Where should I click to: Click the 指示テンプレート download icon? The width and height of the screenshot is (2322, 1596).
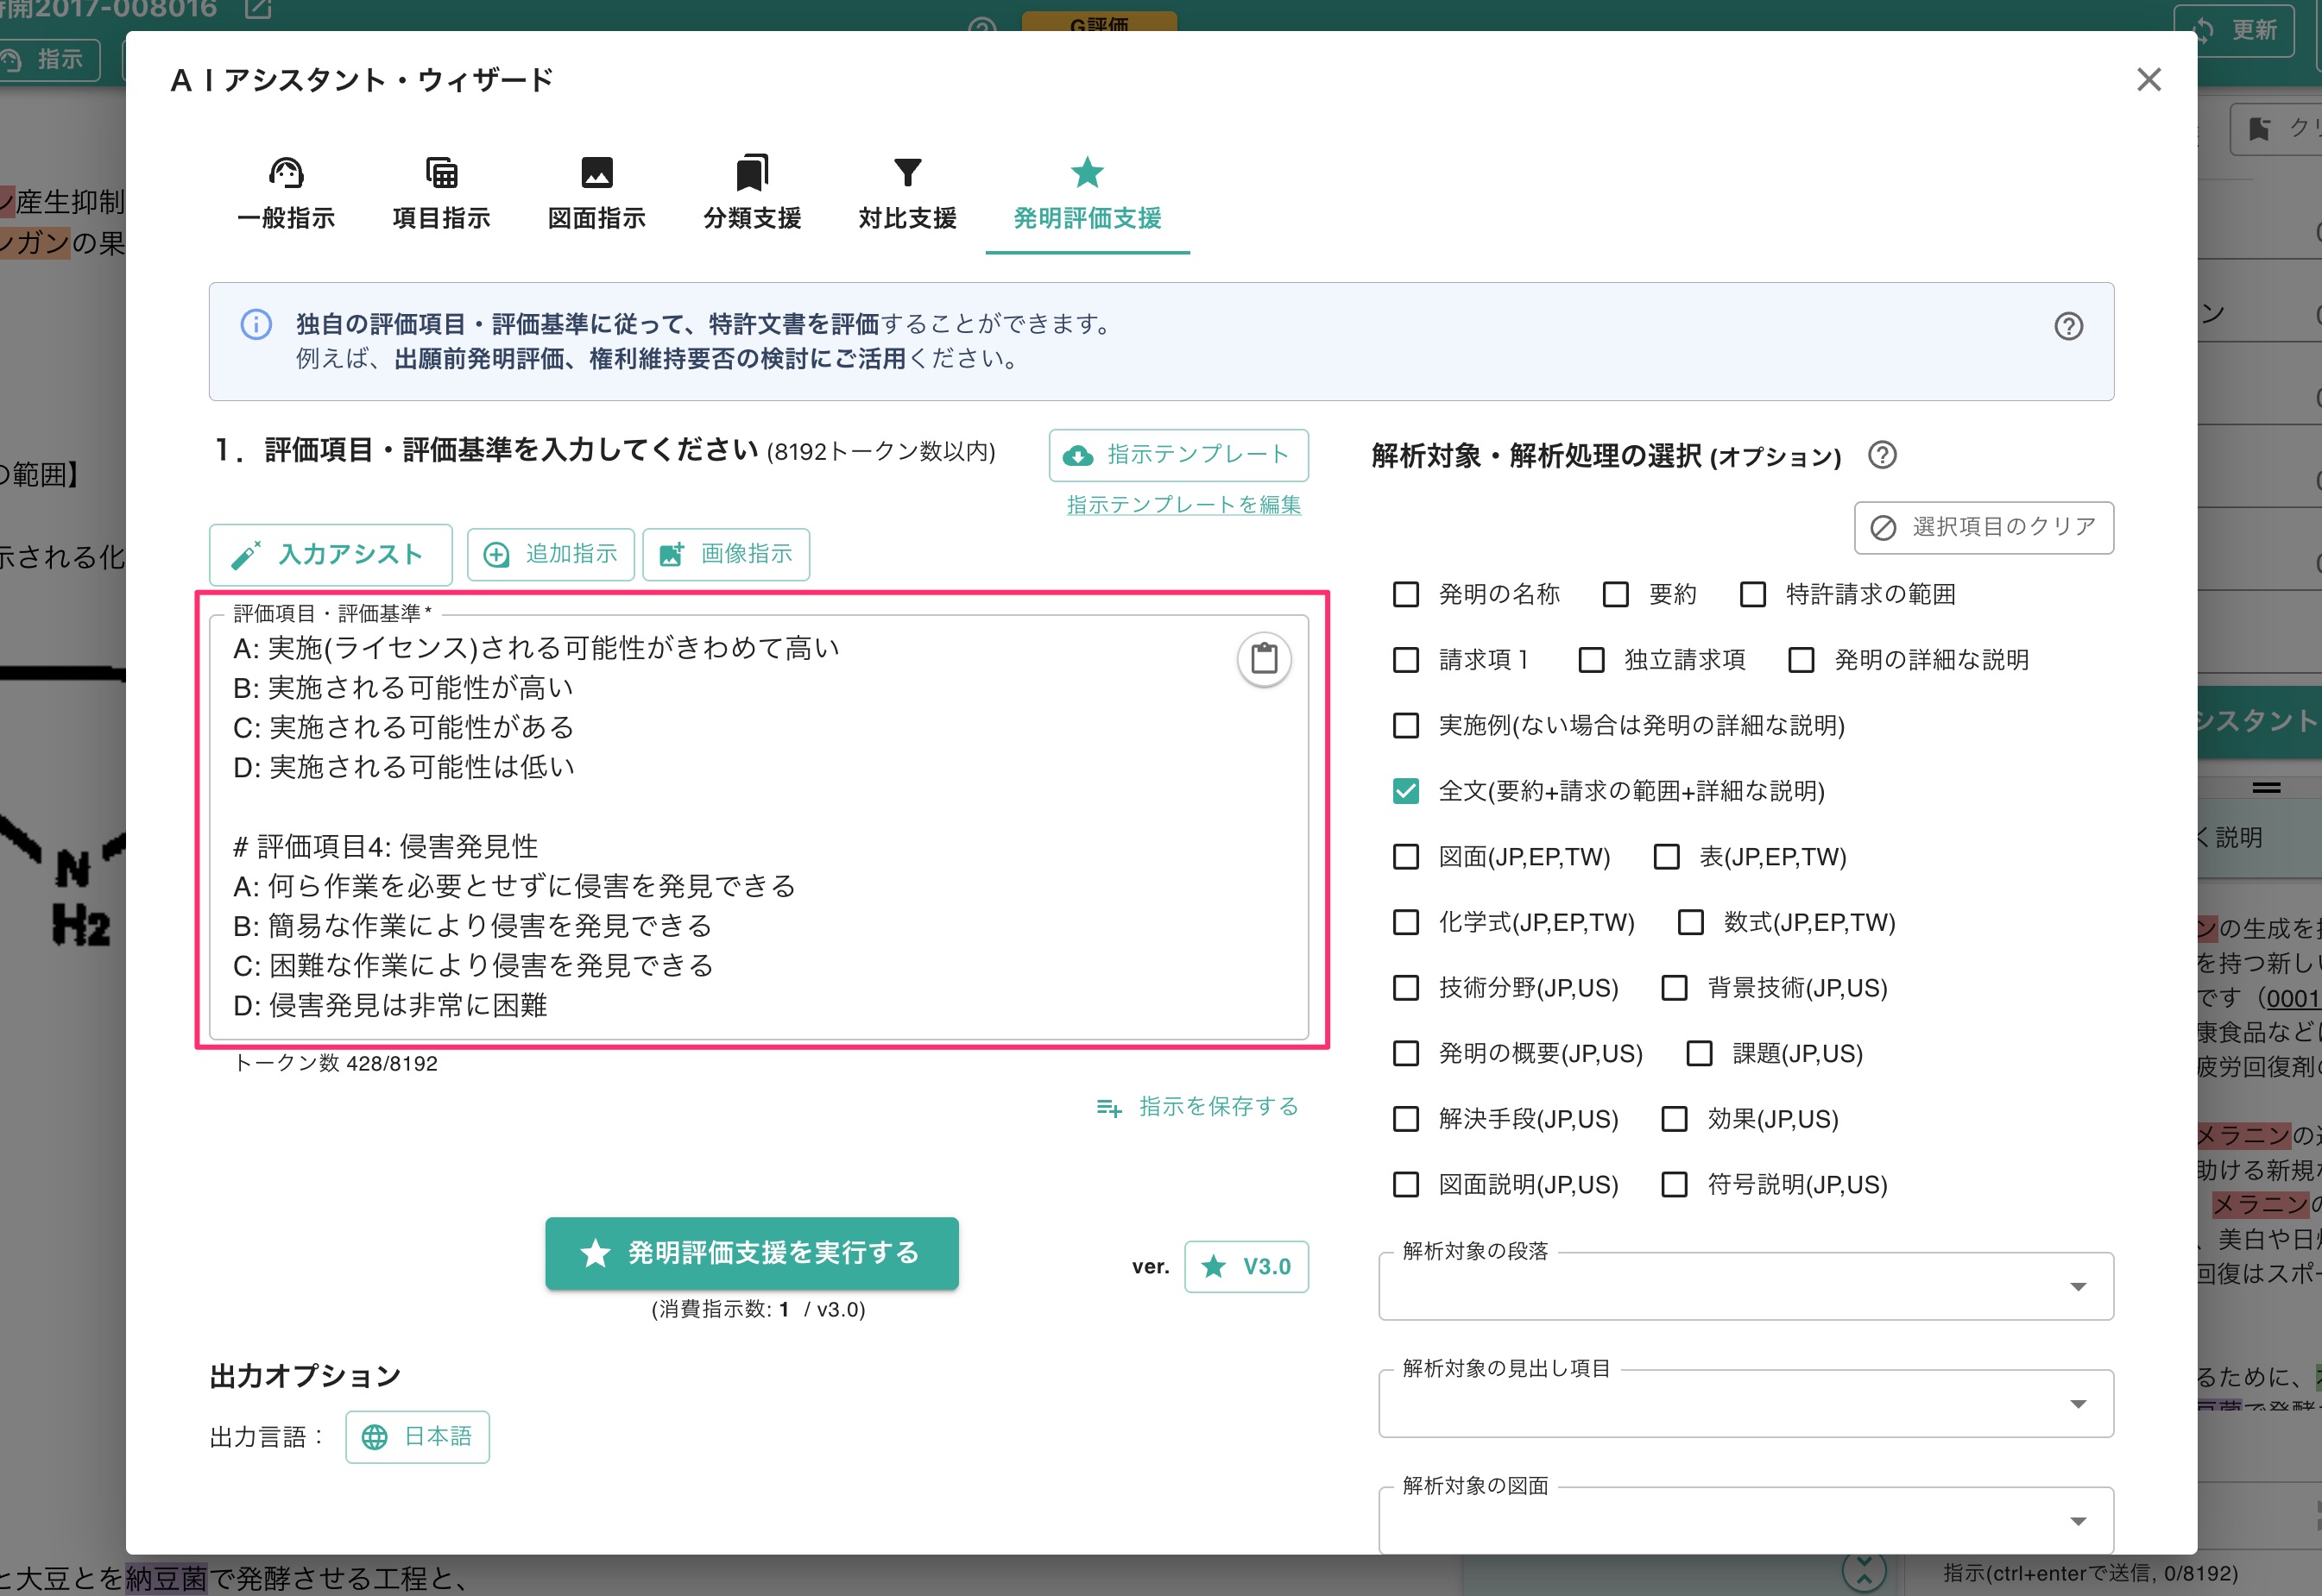pyautogui.click(x=1078, y=455)
